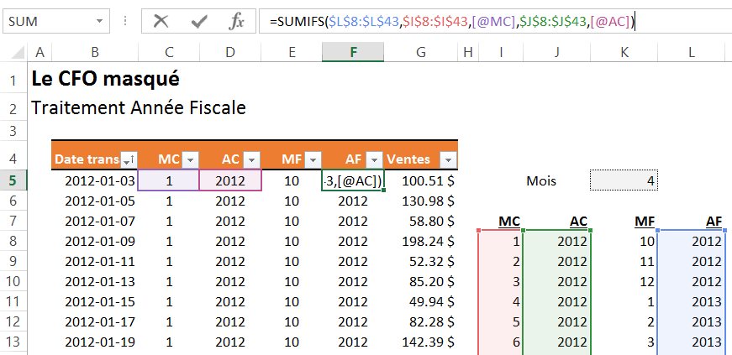This screenshot has width=732, height=355.
Task: Select the date cell 2012-01-03
Action: (x=94, y=180)
